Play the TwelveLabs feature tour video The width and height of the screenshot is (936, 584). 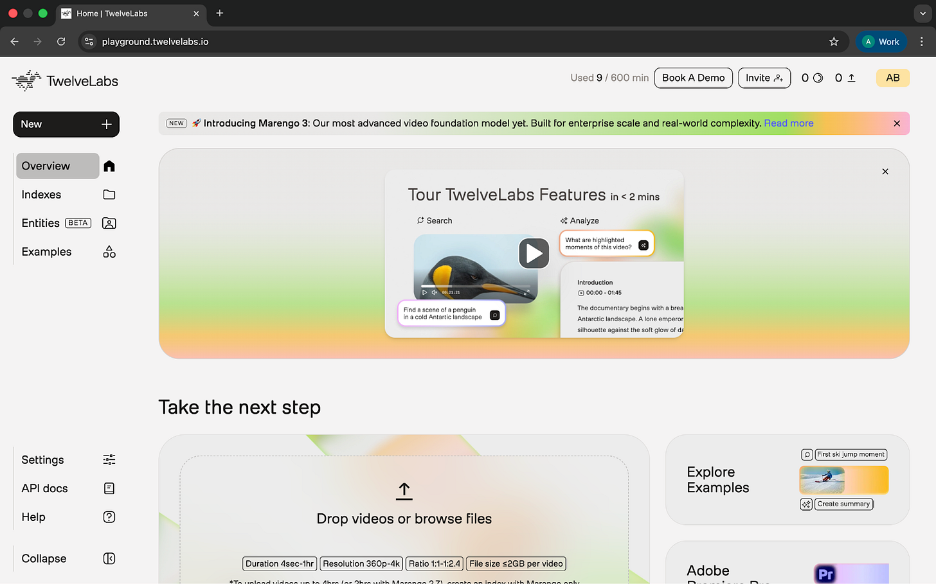coord(534,253)
